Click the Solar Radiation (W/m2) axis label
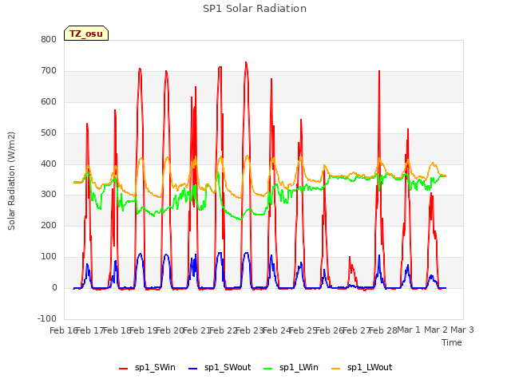 tap(11, 181)
